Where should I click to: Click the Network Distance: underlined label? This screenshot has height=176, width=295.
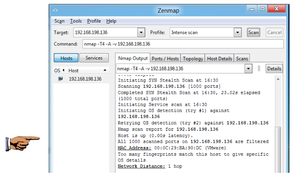click(x=141, y=166)
